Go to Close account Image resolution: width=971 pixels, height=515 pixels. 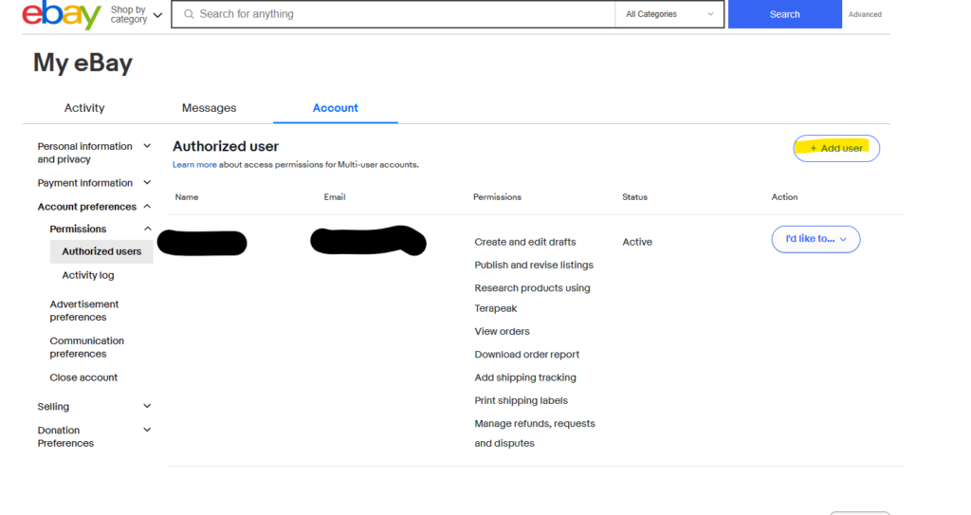(83, 377)
